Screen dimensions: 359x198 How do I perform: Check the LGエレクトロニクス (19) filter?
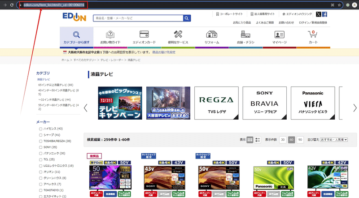click(40, 166)
